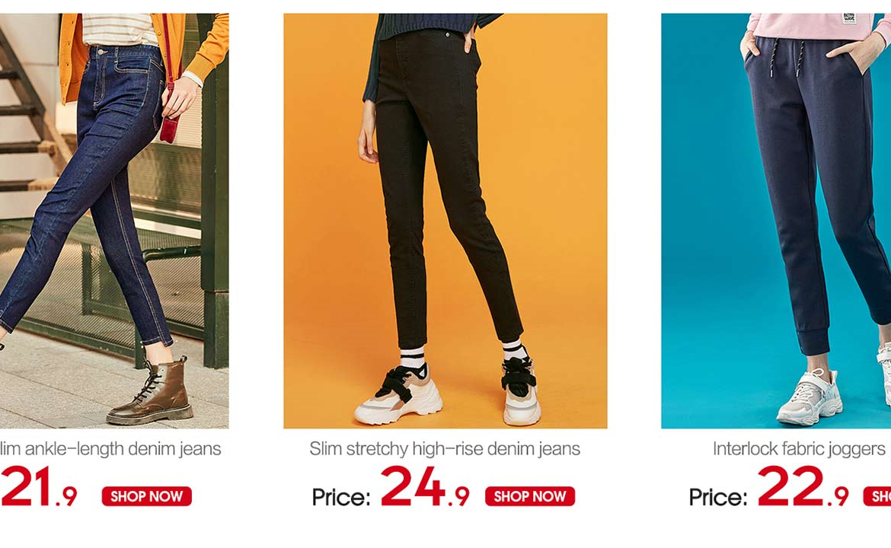Click the white chunky sneaker with black laces

coord(399,395)
